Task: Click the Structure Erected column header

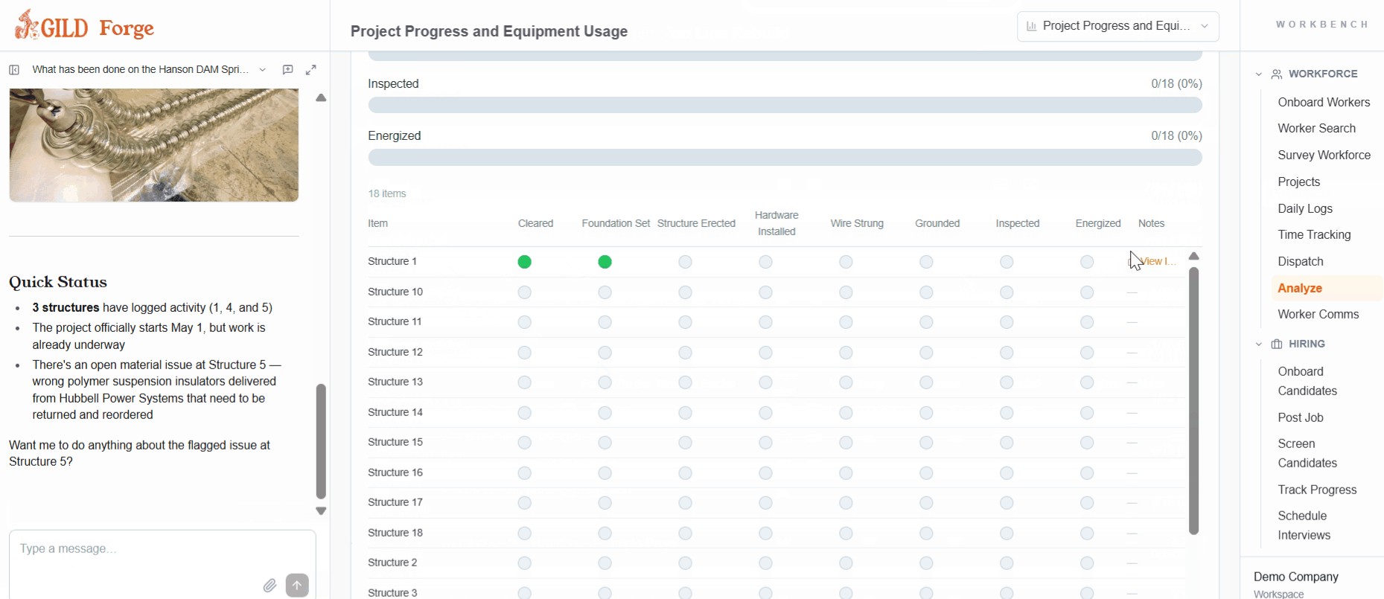Action: pos(696,224)
